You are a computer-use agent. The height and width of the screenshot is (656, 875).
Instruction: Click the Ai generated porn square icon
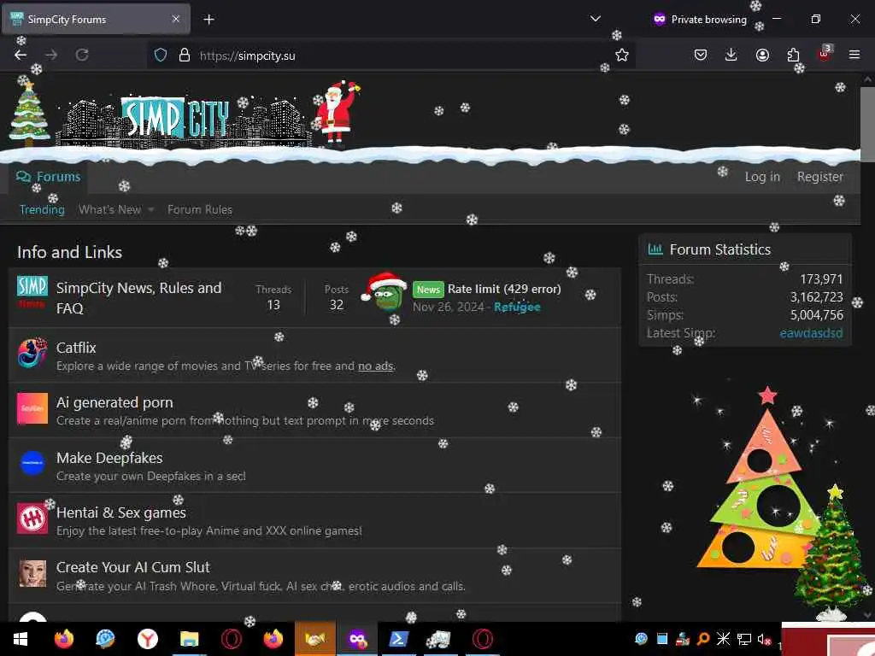click(32, 408)
